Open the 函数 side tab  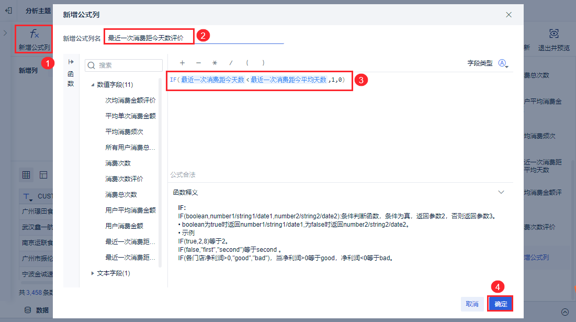[x=71, y=79]
